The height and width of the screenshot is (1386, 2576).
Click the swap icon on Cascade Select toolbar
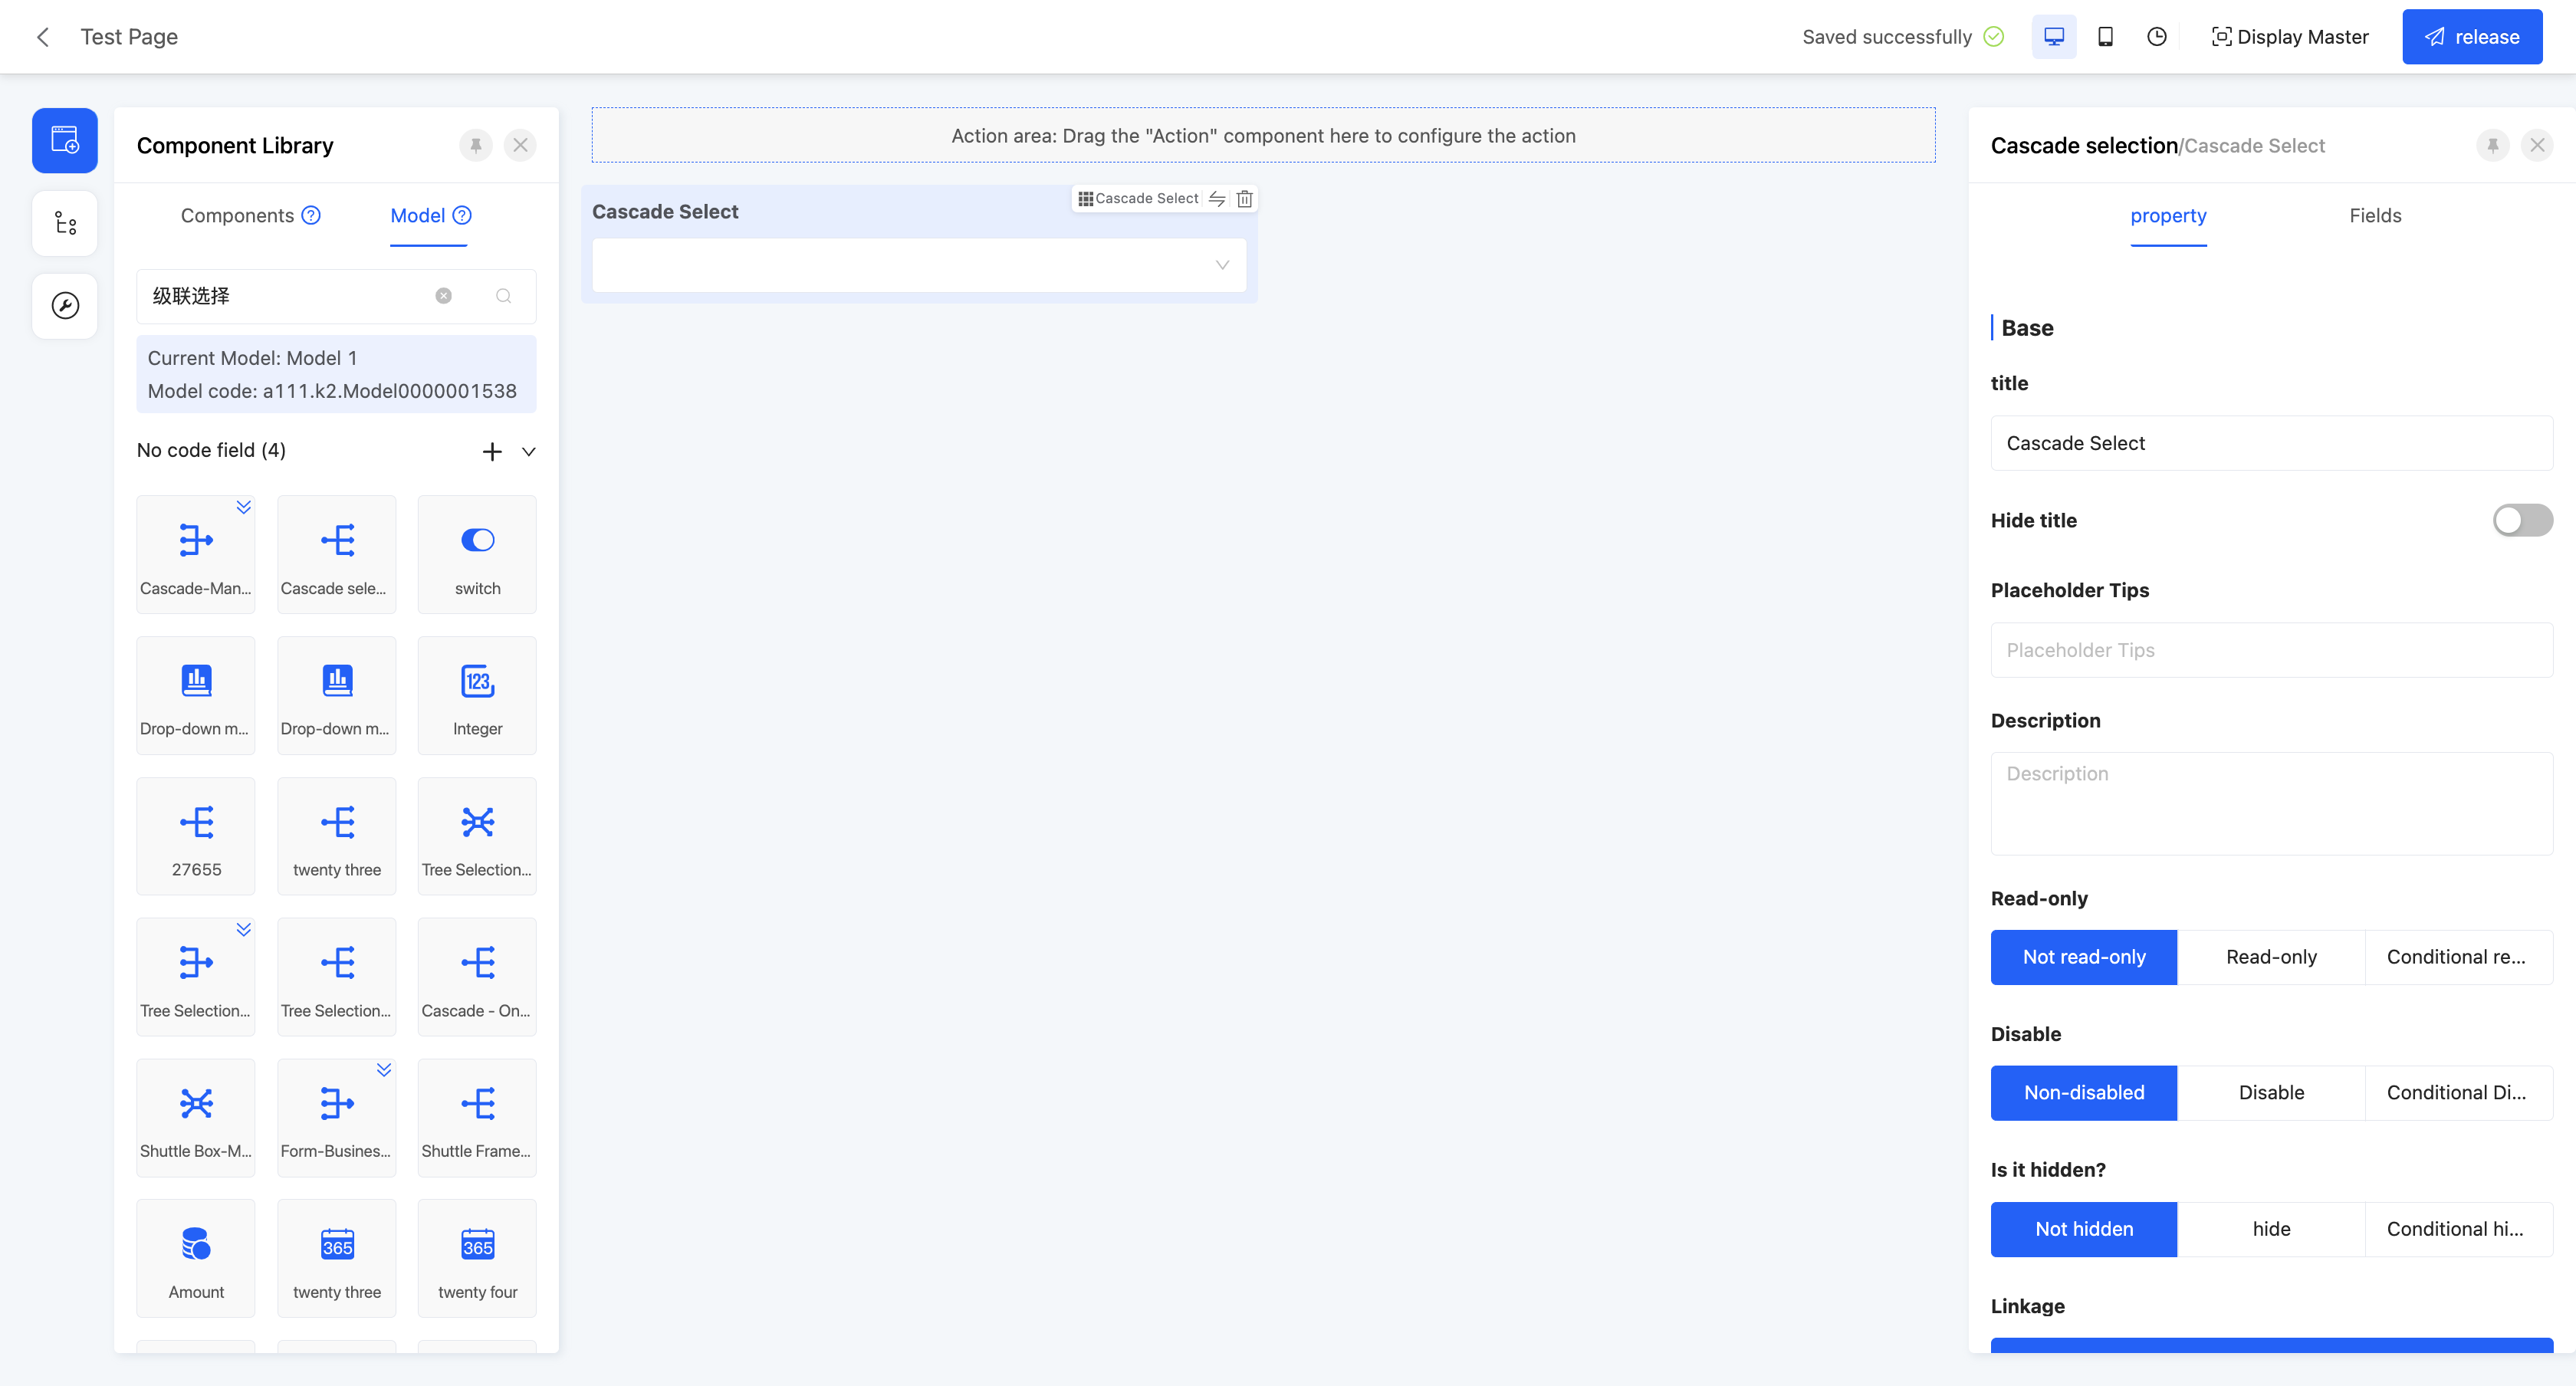point(1217,199)
